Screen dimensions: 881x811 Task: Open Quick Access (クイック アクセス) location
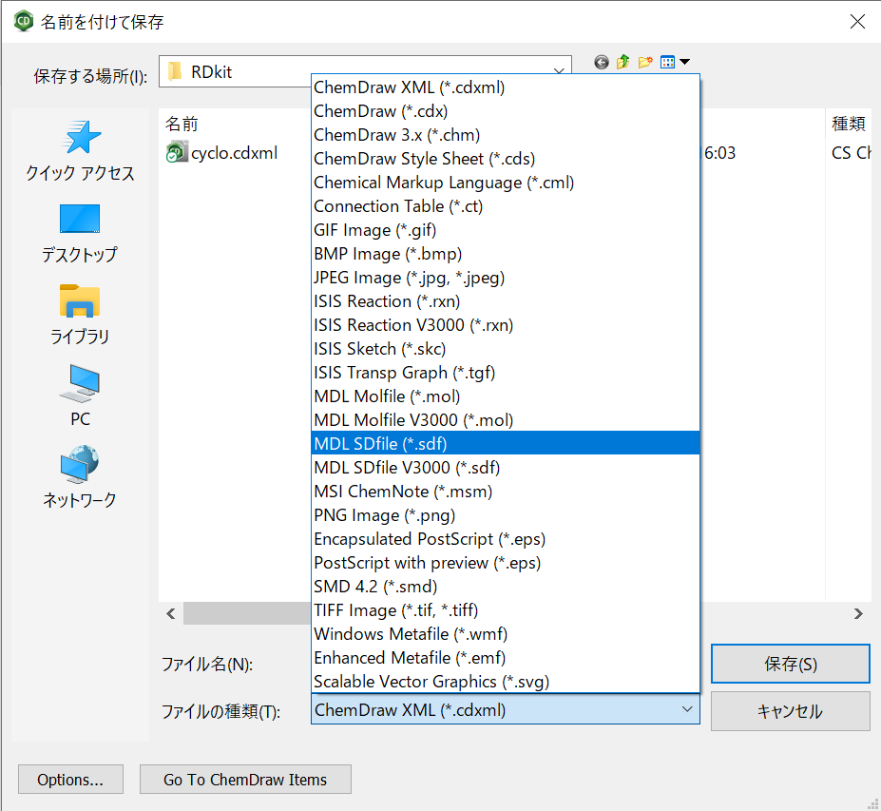(x=80, y=150)
